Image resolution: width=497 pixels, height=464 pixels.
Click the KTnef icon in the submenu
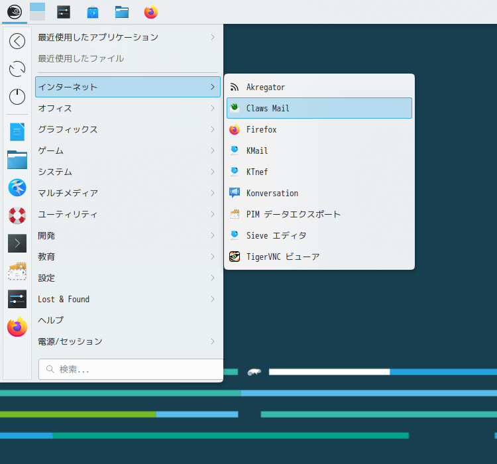point(235,172)
